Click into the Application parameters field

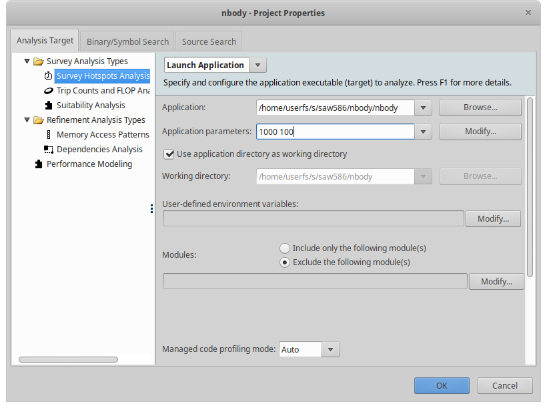336,132
